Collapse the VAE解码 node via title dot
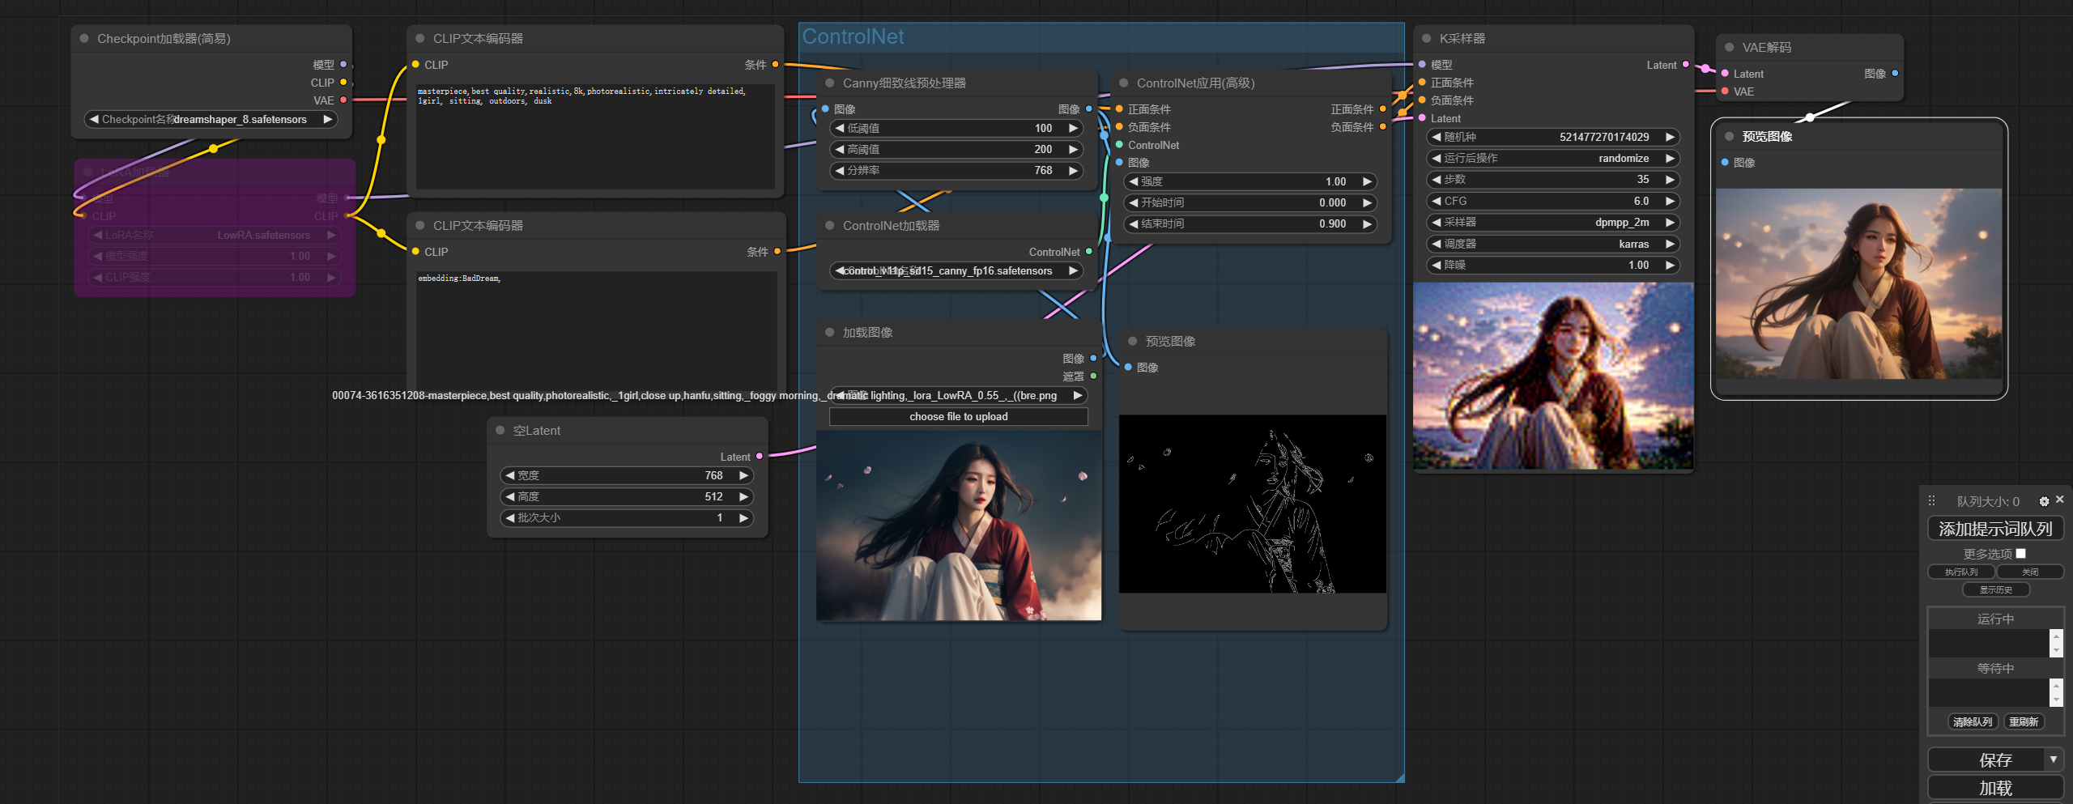Image resolution: width=2073 pixels, height=804 pixels. [1729, 47]
